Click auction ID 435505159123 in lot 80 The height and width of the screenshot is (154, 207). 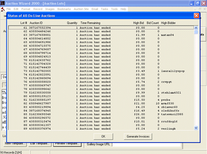pos(40,96)
